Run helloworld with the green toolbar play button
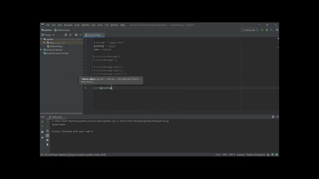This screenshot has height=179, width=319. point(262,30)
